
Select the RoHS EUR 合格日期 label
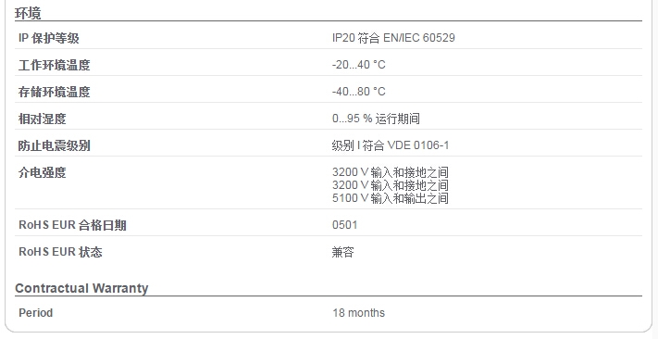click(72, 226)
